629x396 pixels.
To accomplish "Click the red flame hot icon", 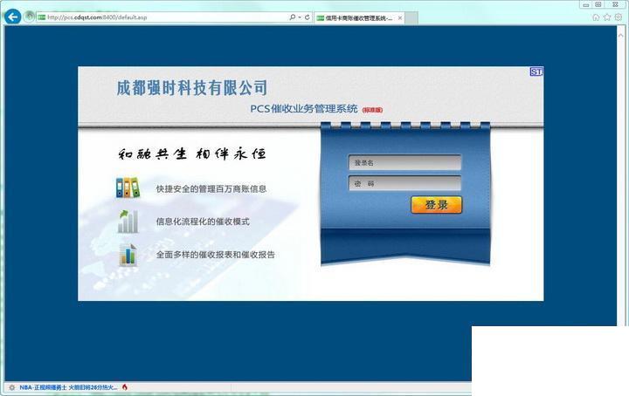I will (x=125, y=387).
